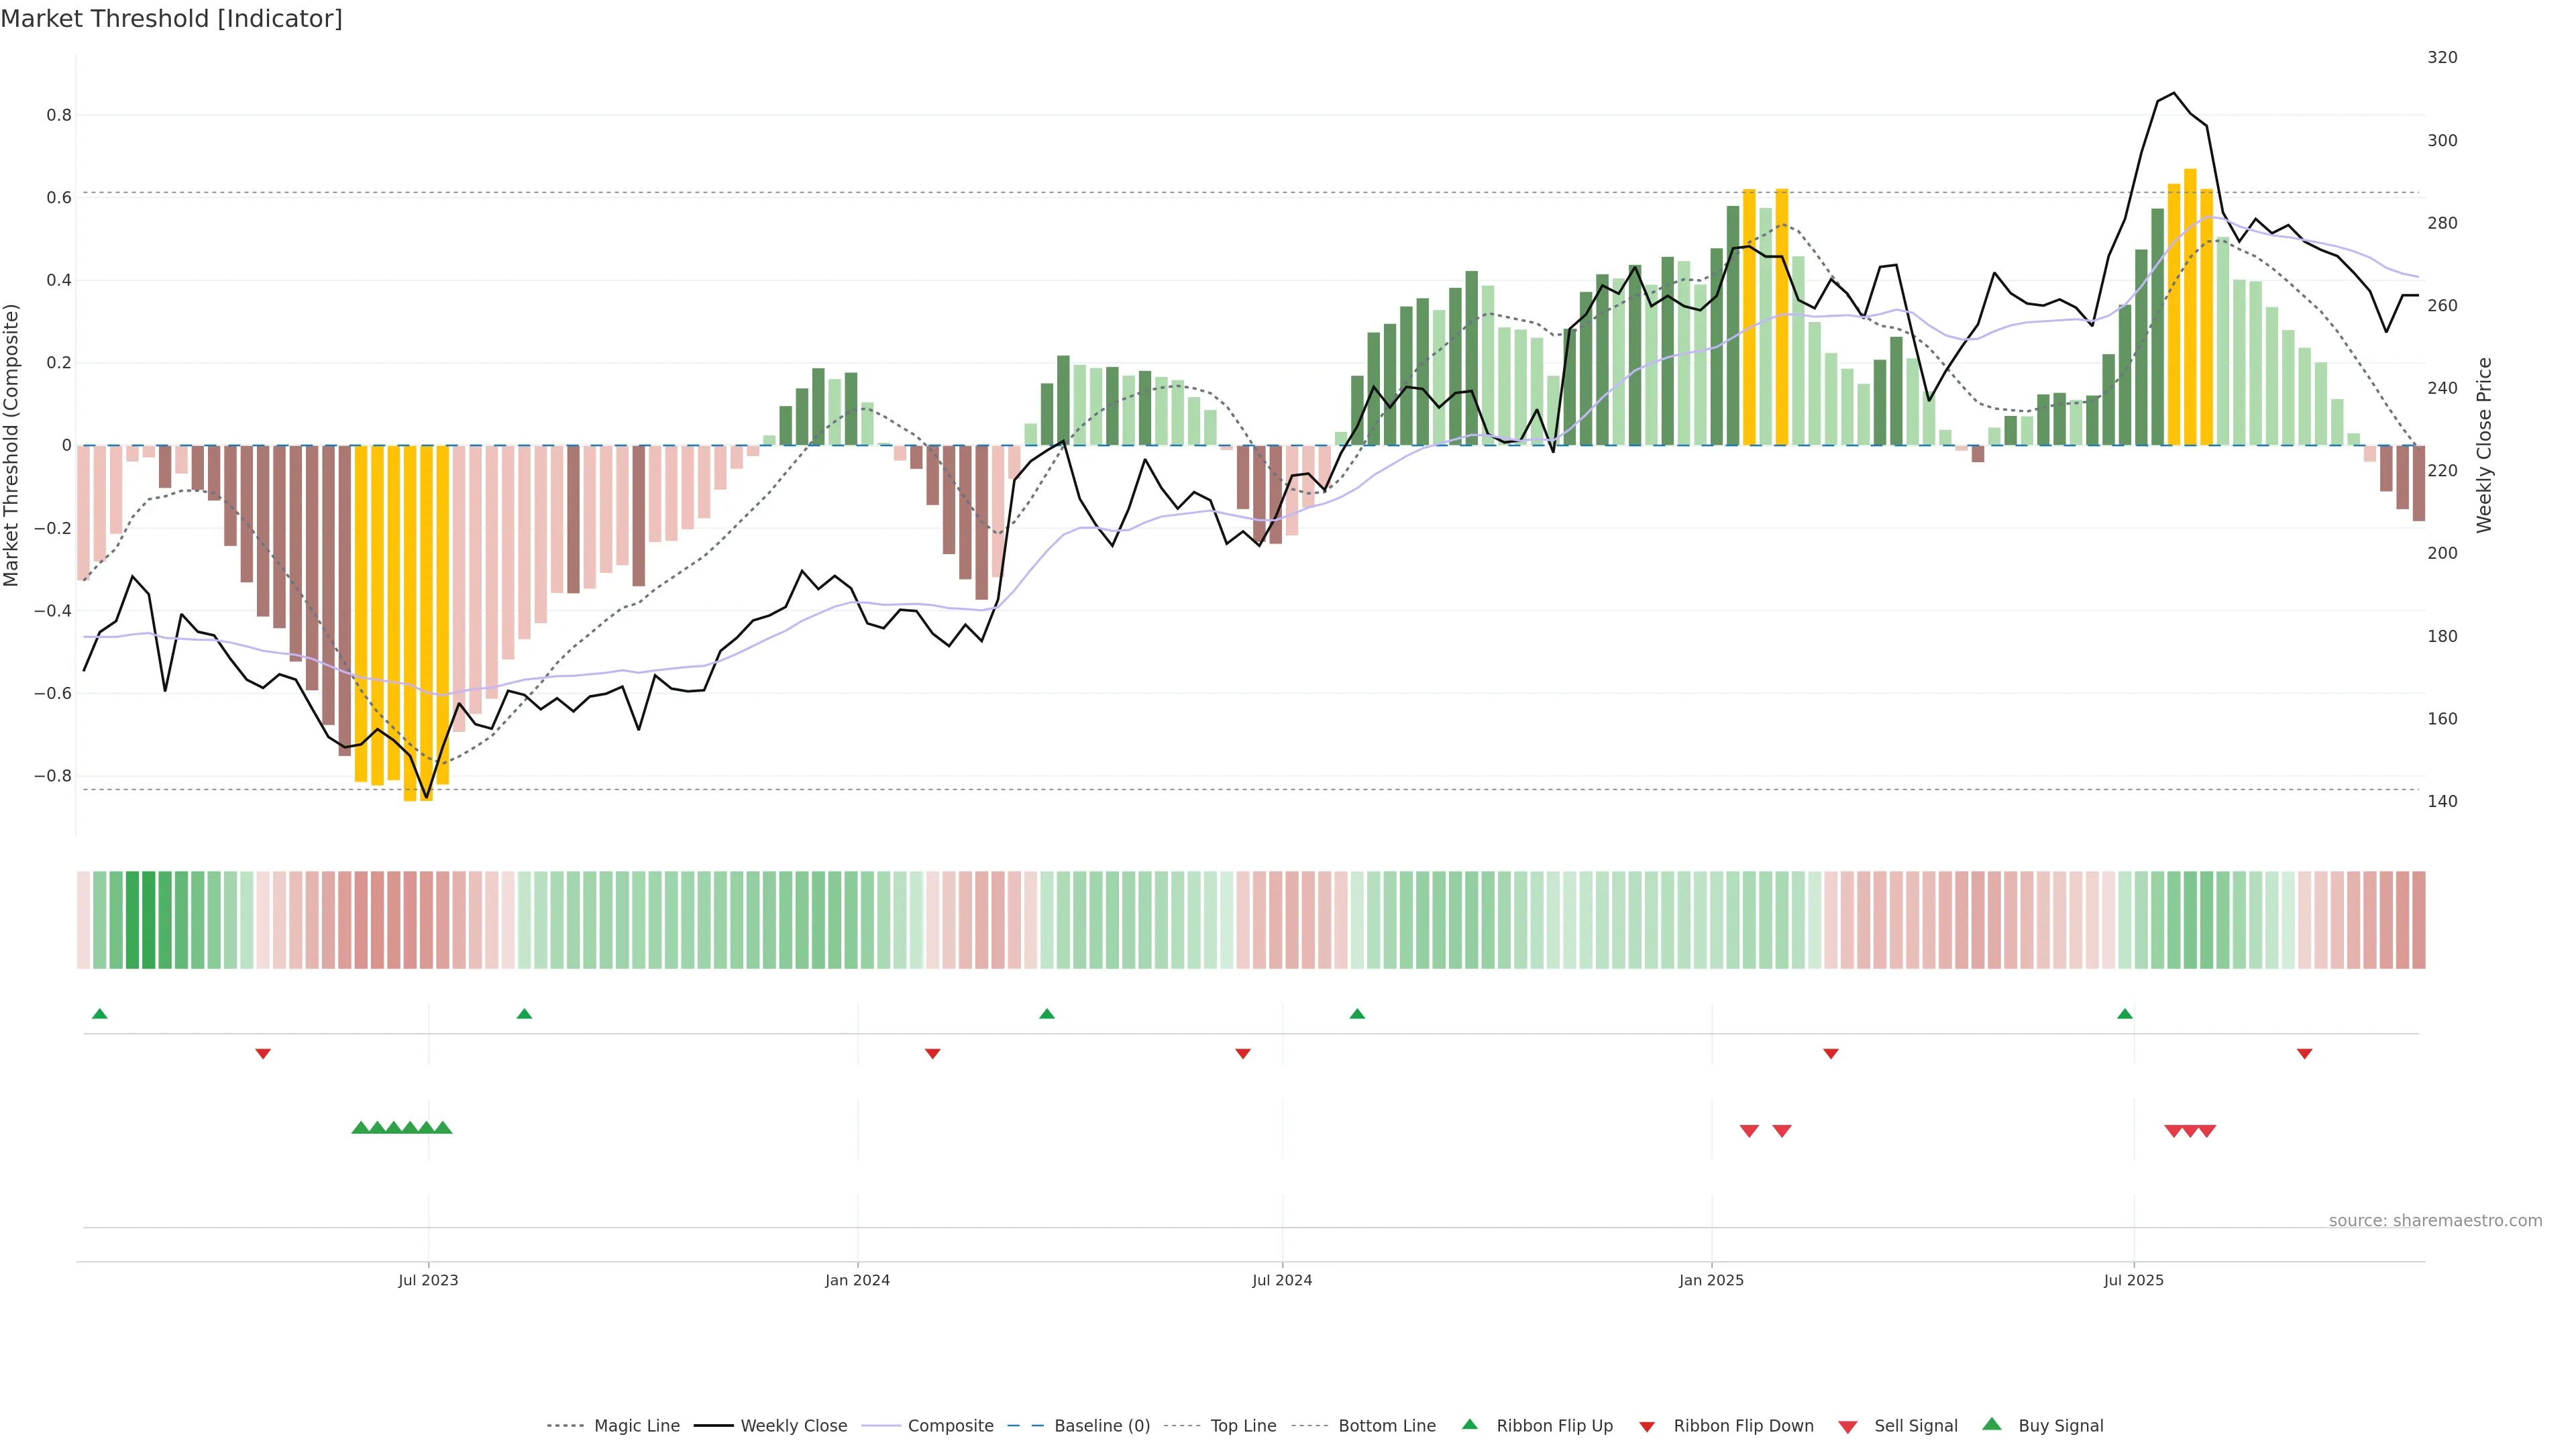2576x1449 pixels.
Task: Click the rightmost red ribbon cell
Action: pos(2418,920)
